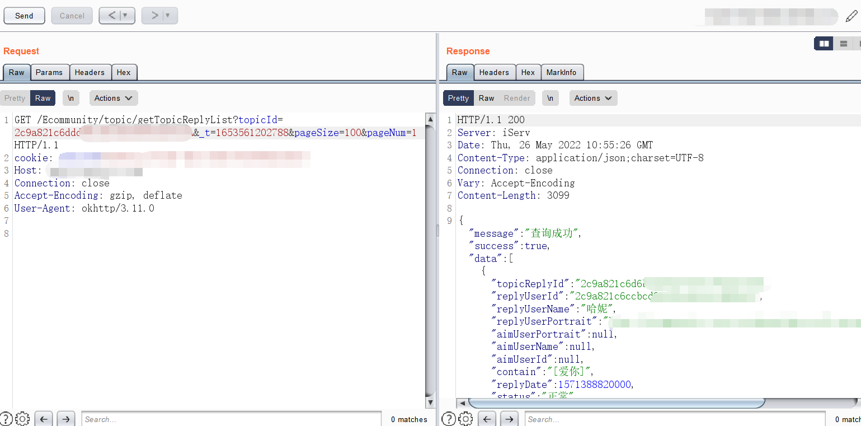This screenshot has width=861, height=426.
Task: Click the 'Content-Length: 3099' header
Action: (514, 195)
